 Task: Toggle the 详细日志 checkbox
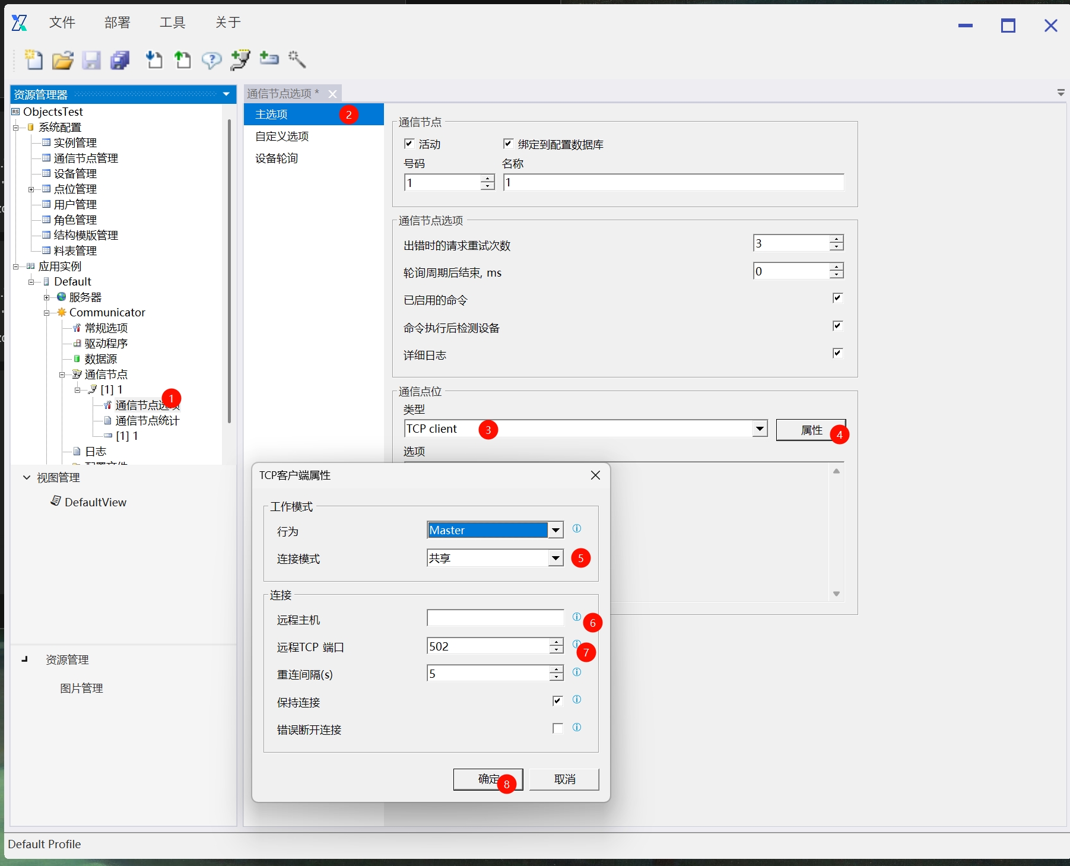(837, 354)
